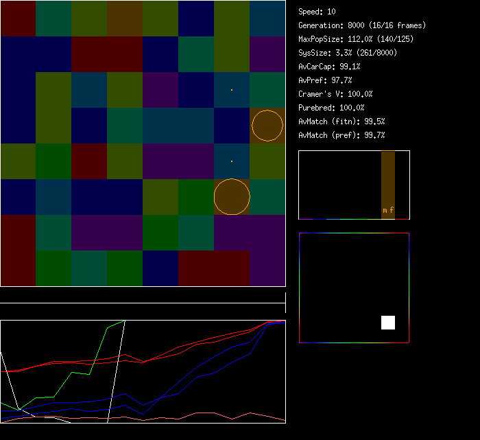
Task: Click the Generation: 8000 readout
Action: click(361, 25)
